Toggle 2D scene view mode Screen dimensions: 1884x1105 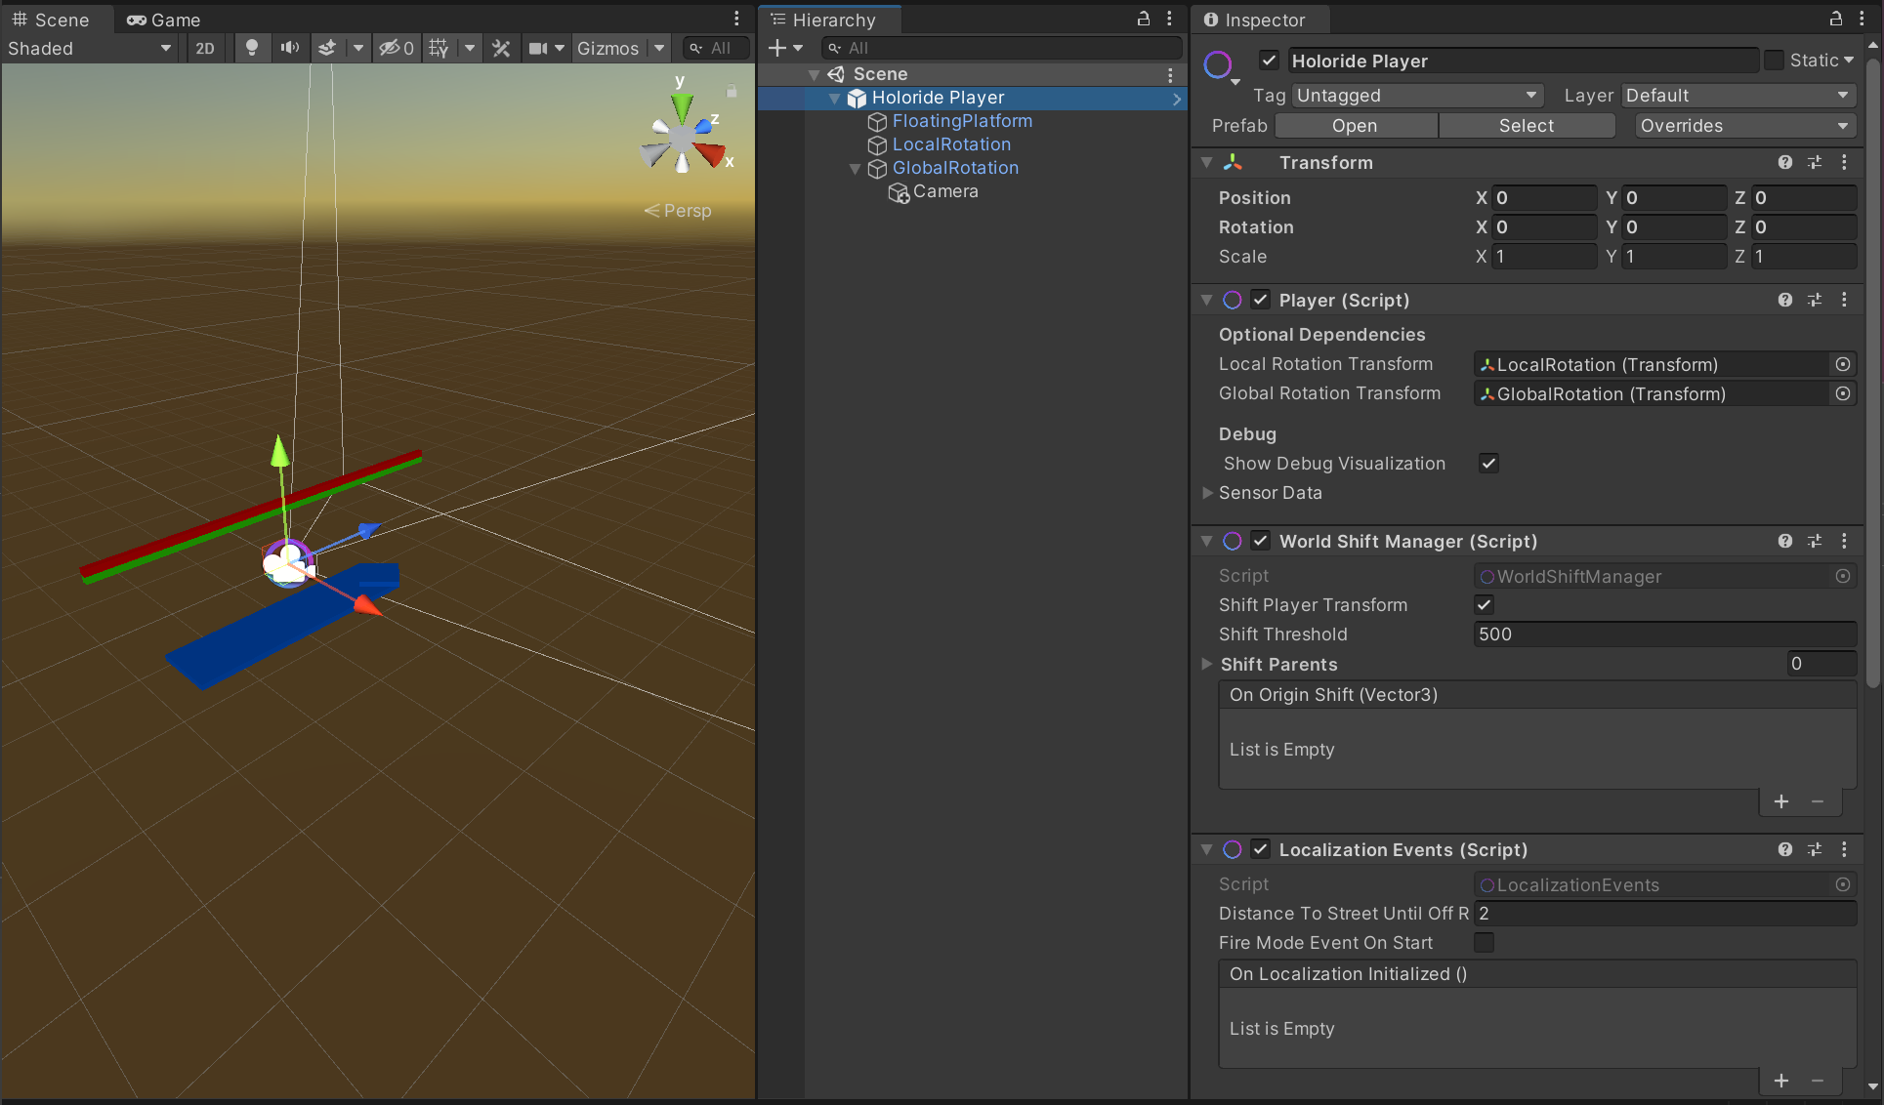click(x=205, y=48)
